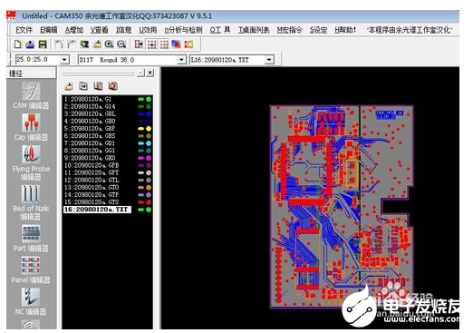473x333 pixels.
Task: Close the layer panel with X button
Action: click(150, 73)
